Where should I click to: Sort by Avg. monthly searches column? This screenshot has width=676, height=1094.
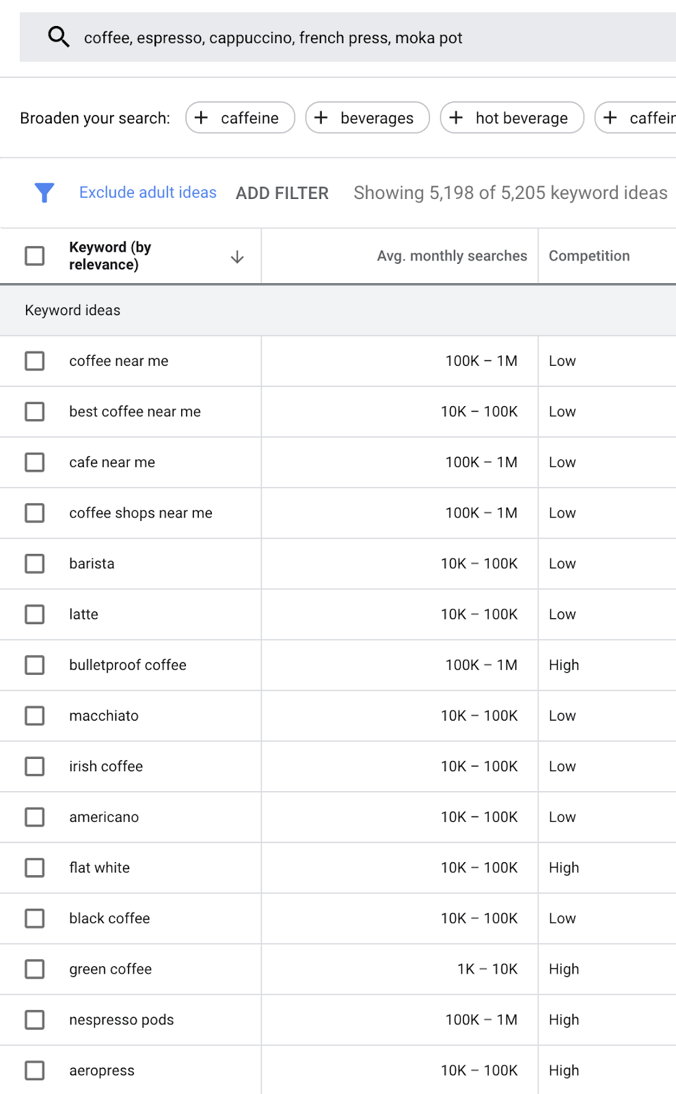(x=452, y=256)
